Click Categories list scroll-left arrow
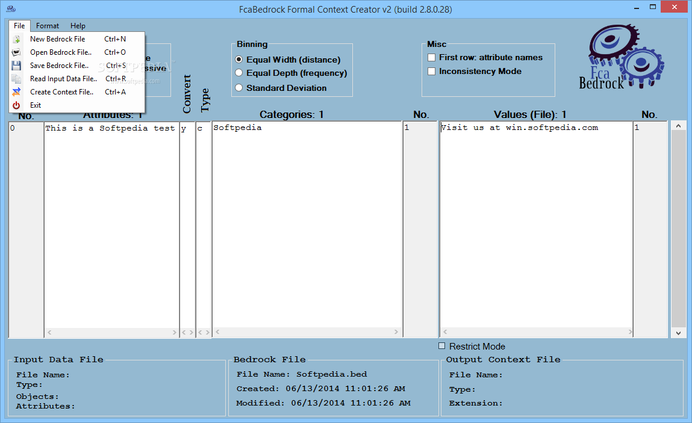The height and width of the screenshot is (423, 692). pos(217,332)
